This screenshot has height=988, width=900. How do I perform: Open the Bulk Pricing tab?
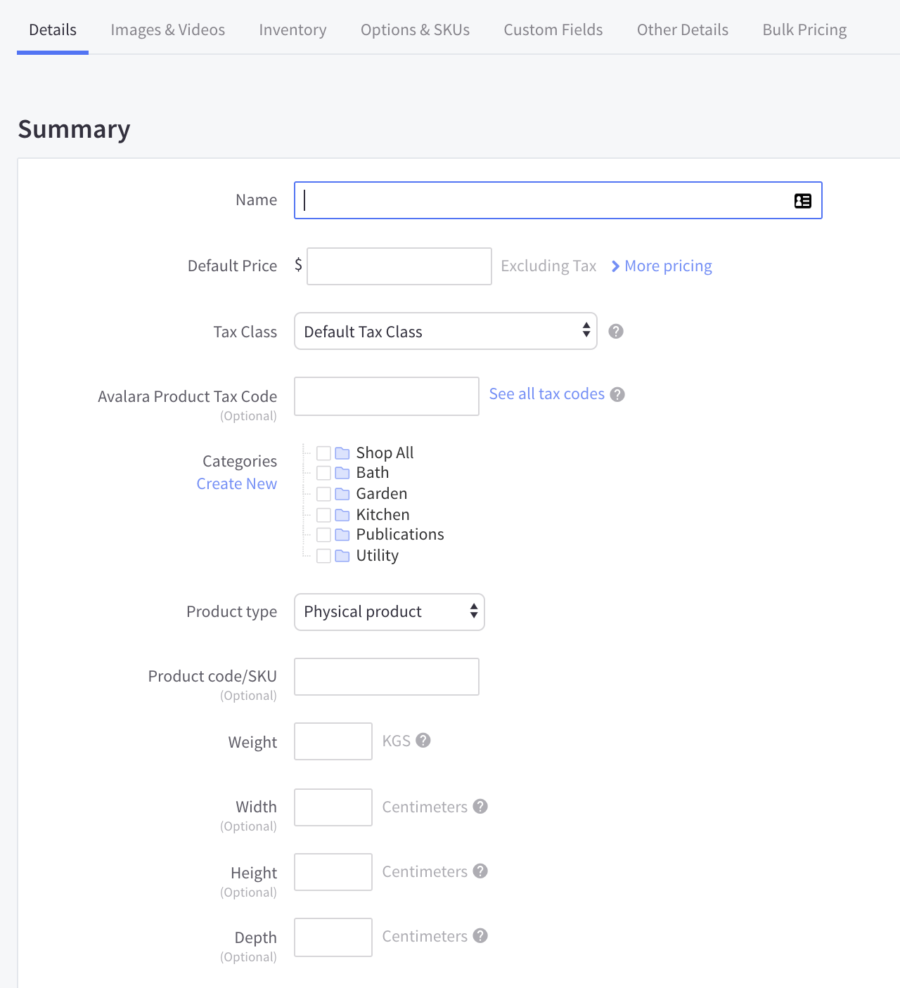click(x=804, y=30)
